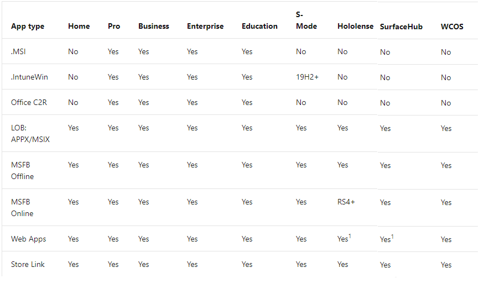The width and height of the screenshot is (484, 294).
Task: Click the Enterprise column header
Action: [205, 26]
